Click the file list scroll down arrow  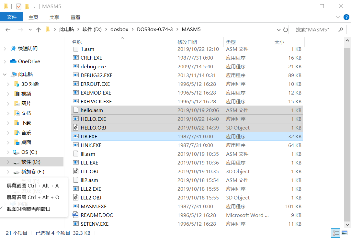pos(347,225)
